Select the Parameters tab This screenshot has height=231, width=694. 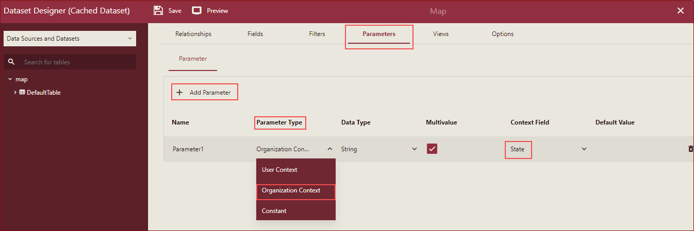tap(379, 34)
